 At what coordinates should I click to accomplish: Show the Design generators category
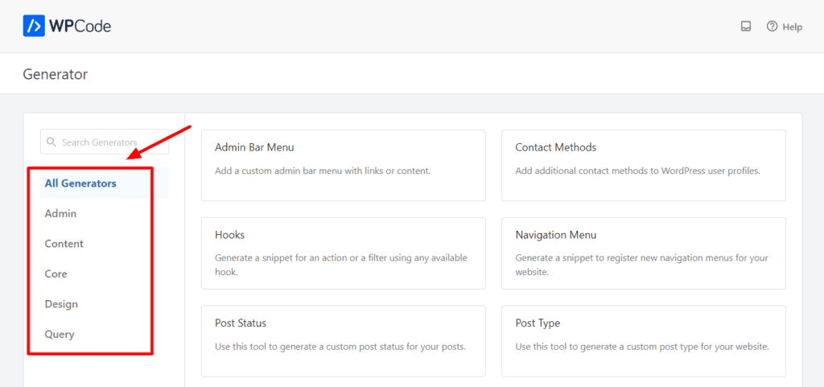pyautogui.click(x=61, y=304)
